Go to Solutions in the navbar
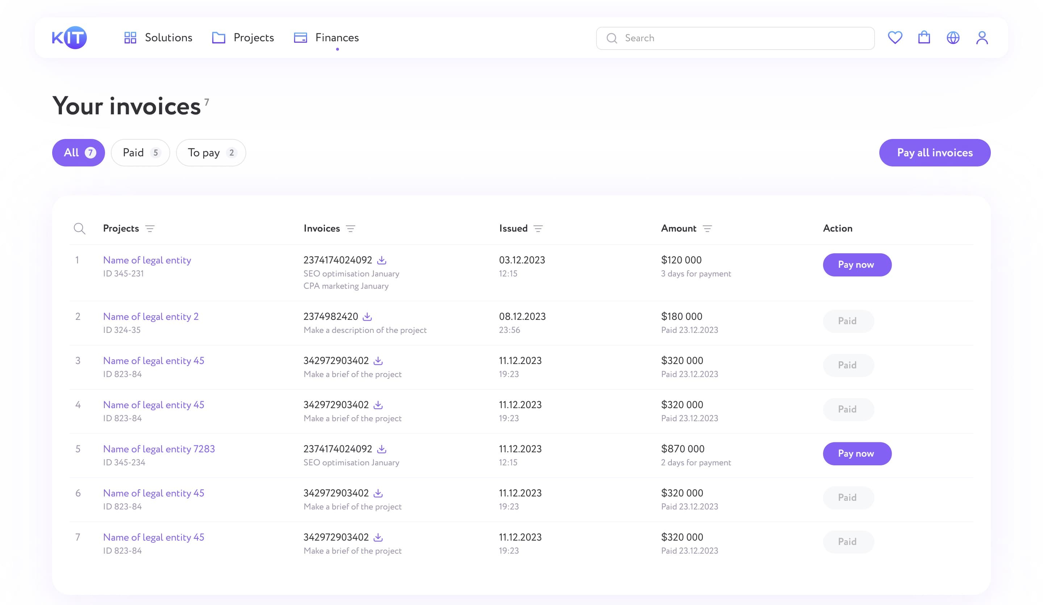 point(158,38)
